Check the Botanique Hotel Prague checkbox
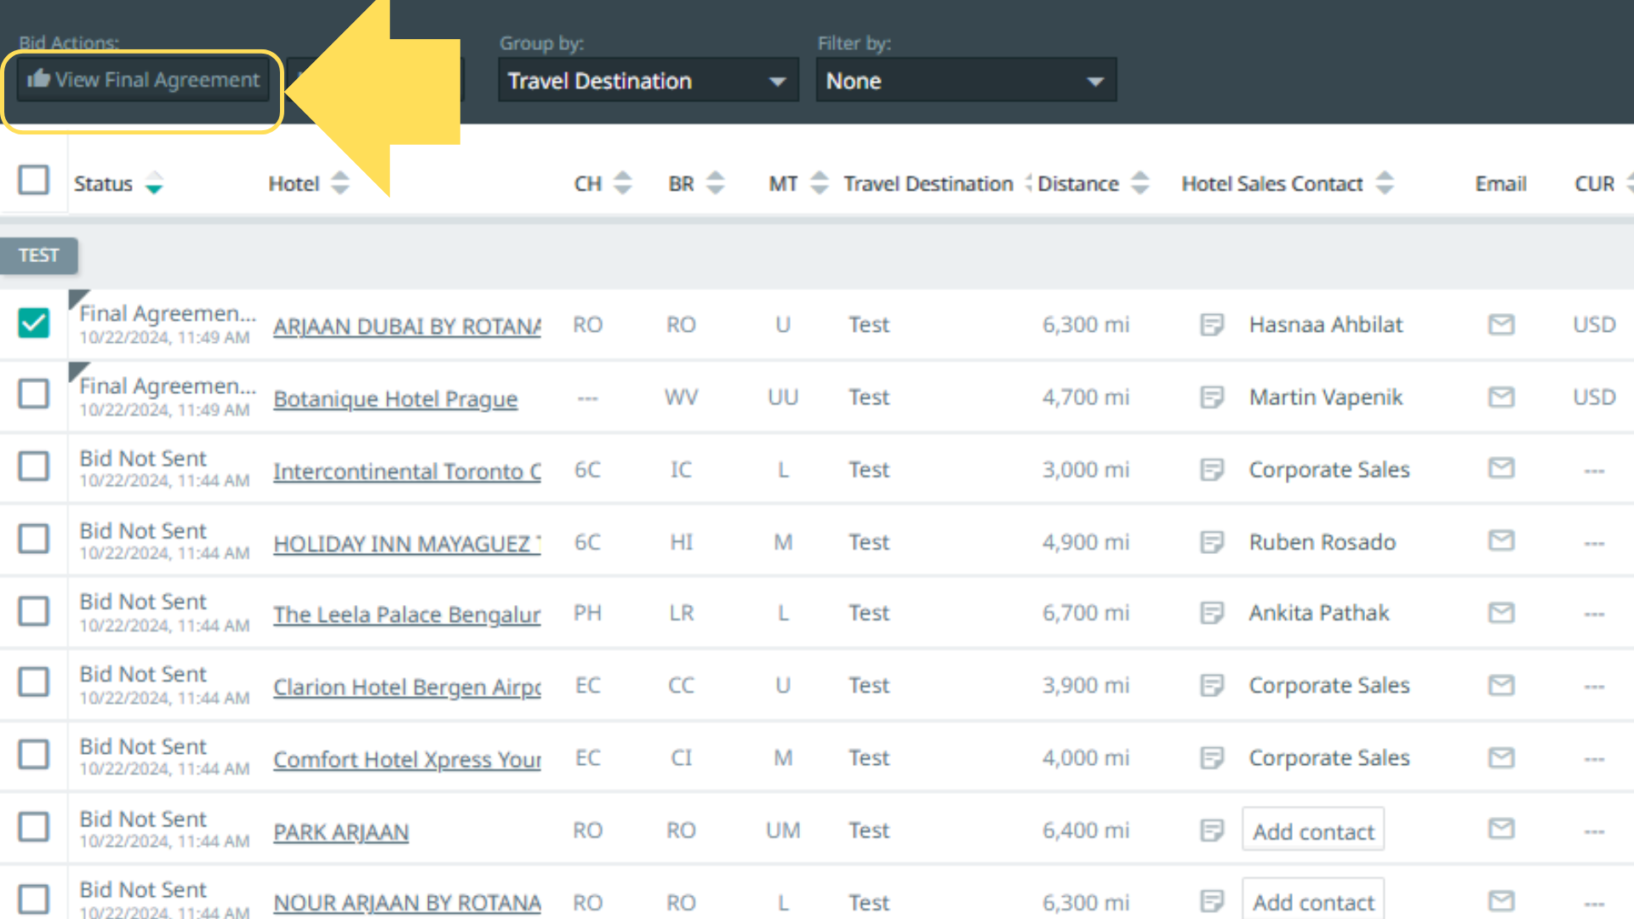 tap(34, 394)
